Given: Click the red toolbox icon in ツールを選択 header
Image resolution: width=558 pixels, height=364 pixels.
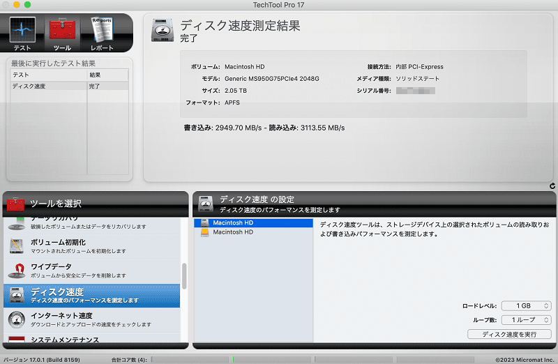Looking at the screenshot, I should click(15, 204).
